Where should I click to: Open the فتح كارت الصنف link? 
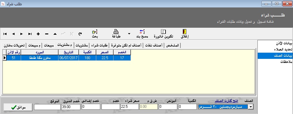point(226,101)
